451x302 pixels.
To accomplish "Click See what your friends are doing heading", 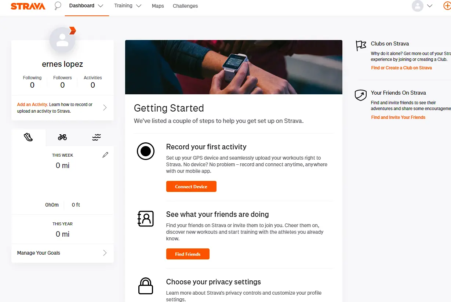I will pos(218,214).
